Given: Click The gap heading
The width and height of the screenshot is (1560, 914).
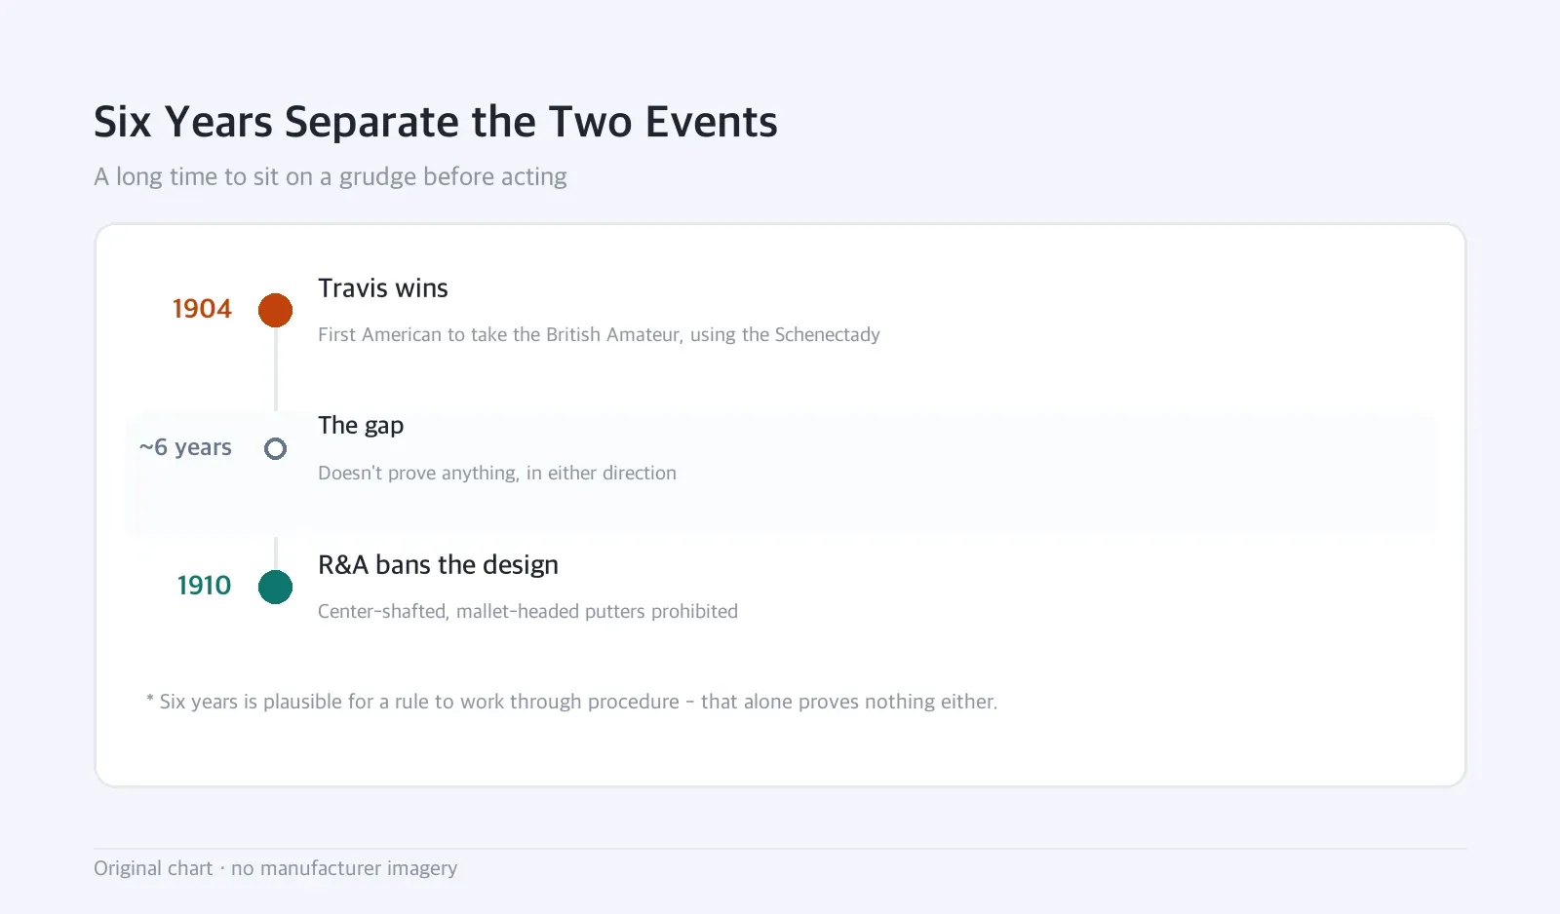Looking at the screenshot, I should pyautogui.click(x=361, y=426).
